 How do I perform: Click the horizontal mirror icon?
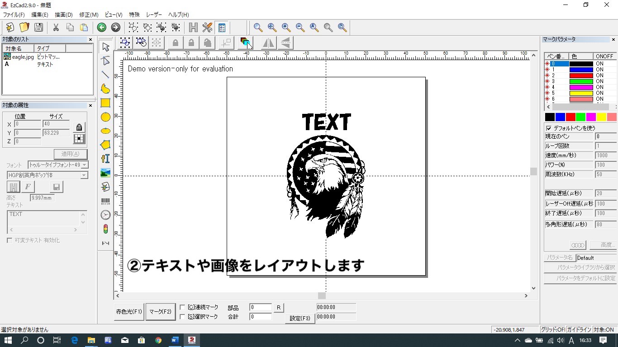tap(268, 43)
